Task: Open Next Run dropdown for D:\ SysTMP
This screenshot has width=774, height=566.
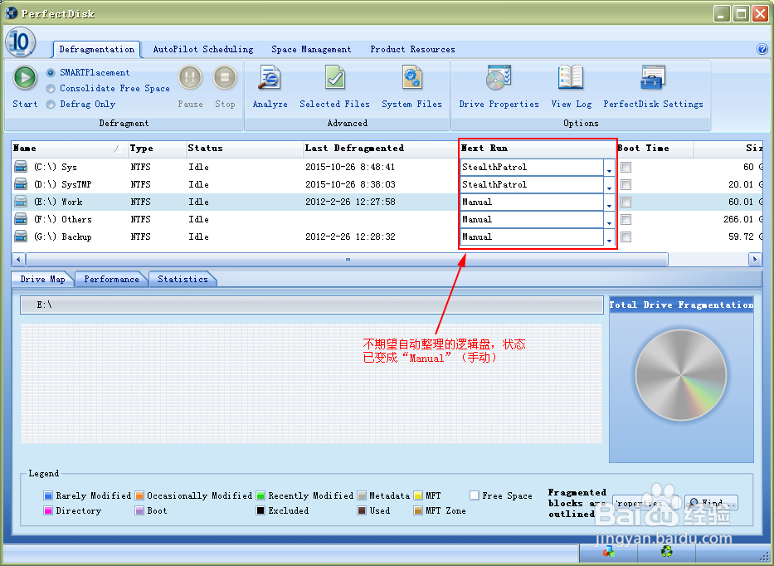Action: [x=609, y=185]
